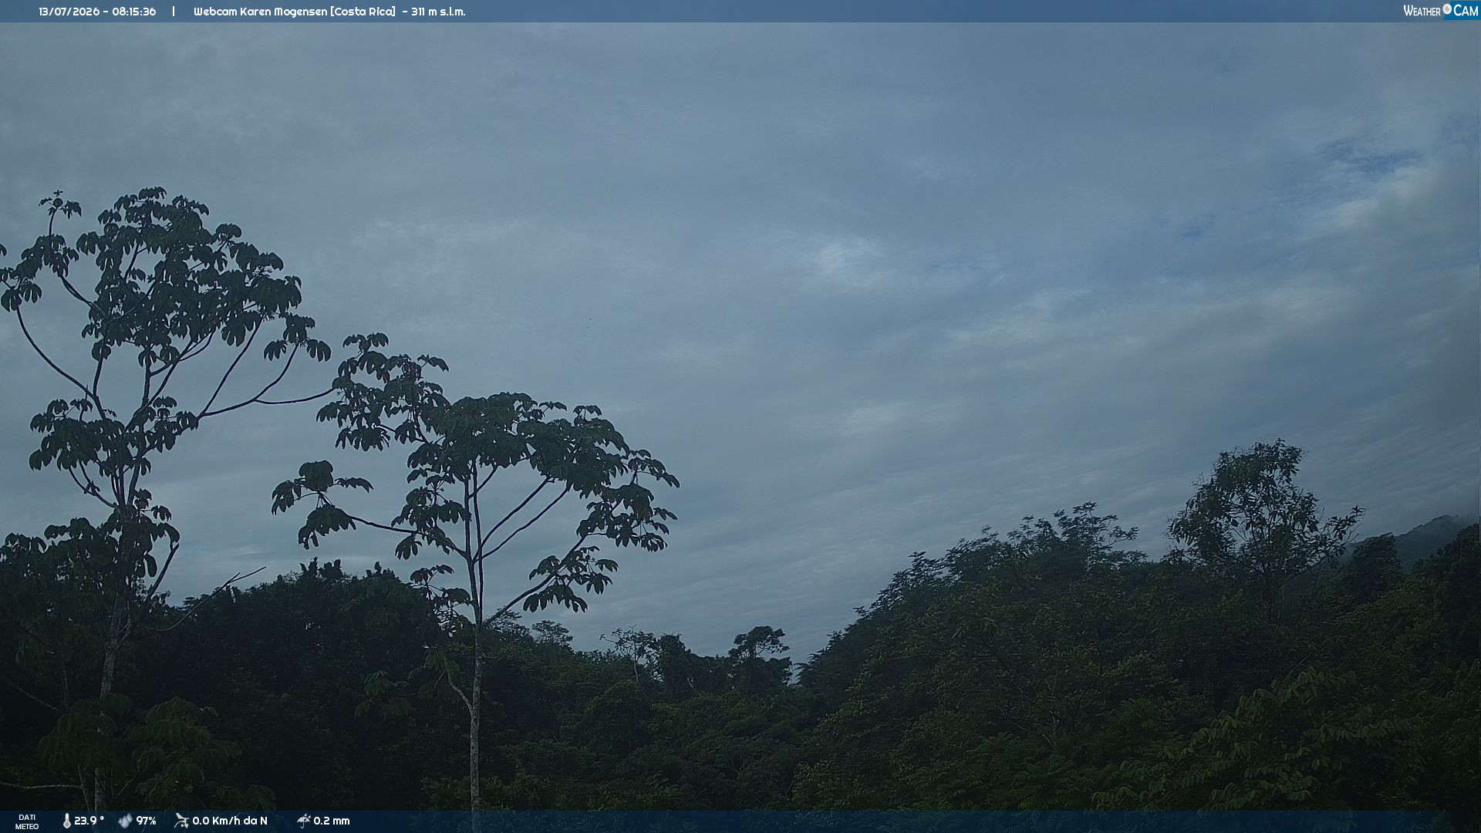Click the WeatherCam logo
The width and height of the screenshot is (1481, 833).
coord(1441,10)
